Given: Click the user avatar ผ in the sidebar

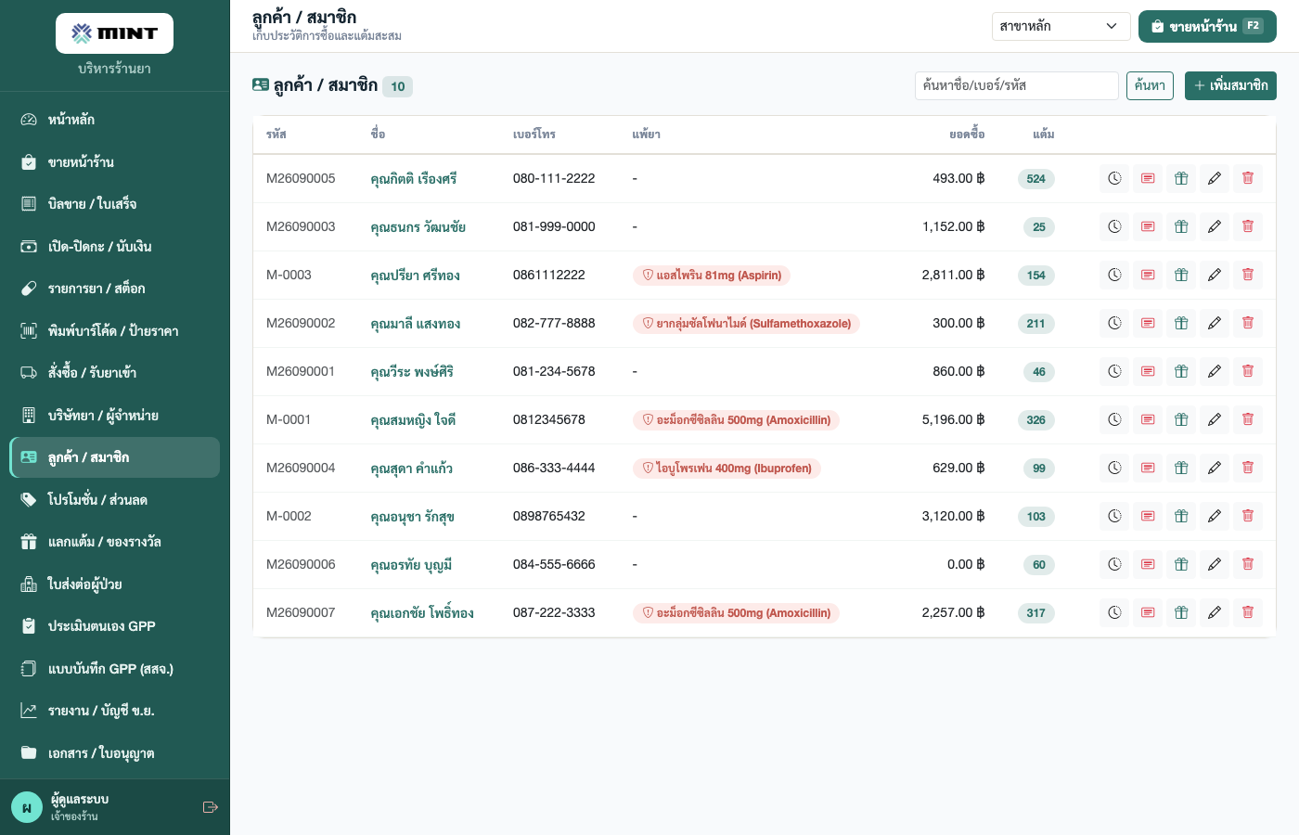Looking at the screenshot, I should tap(27, 807).
